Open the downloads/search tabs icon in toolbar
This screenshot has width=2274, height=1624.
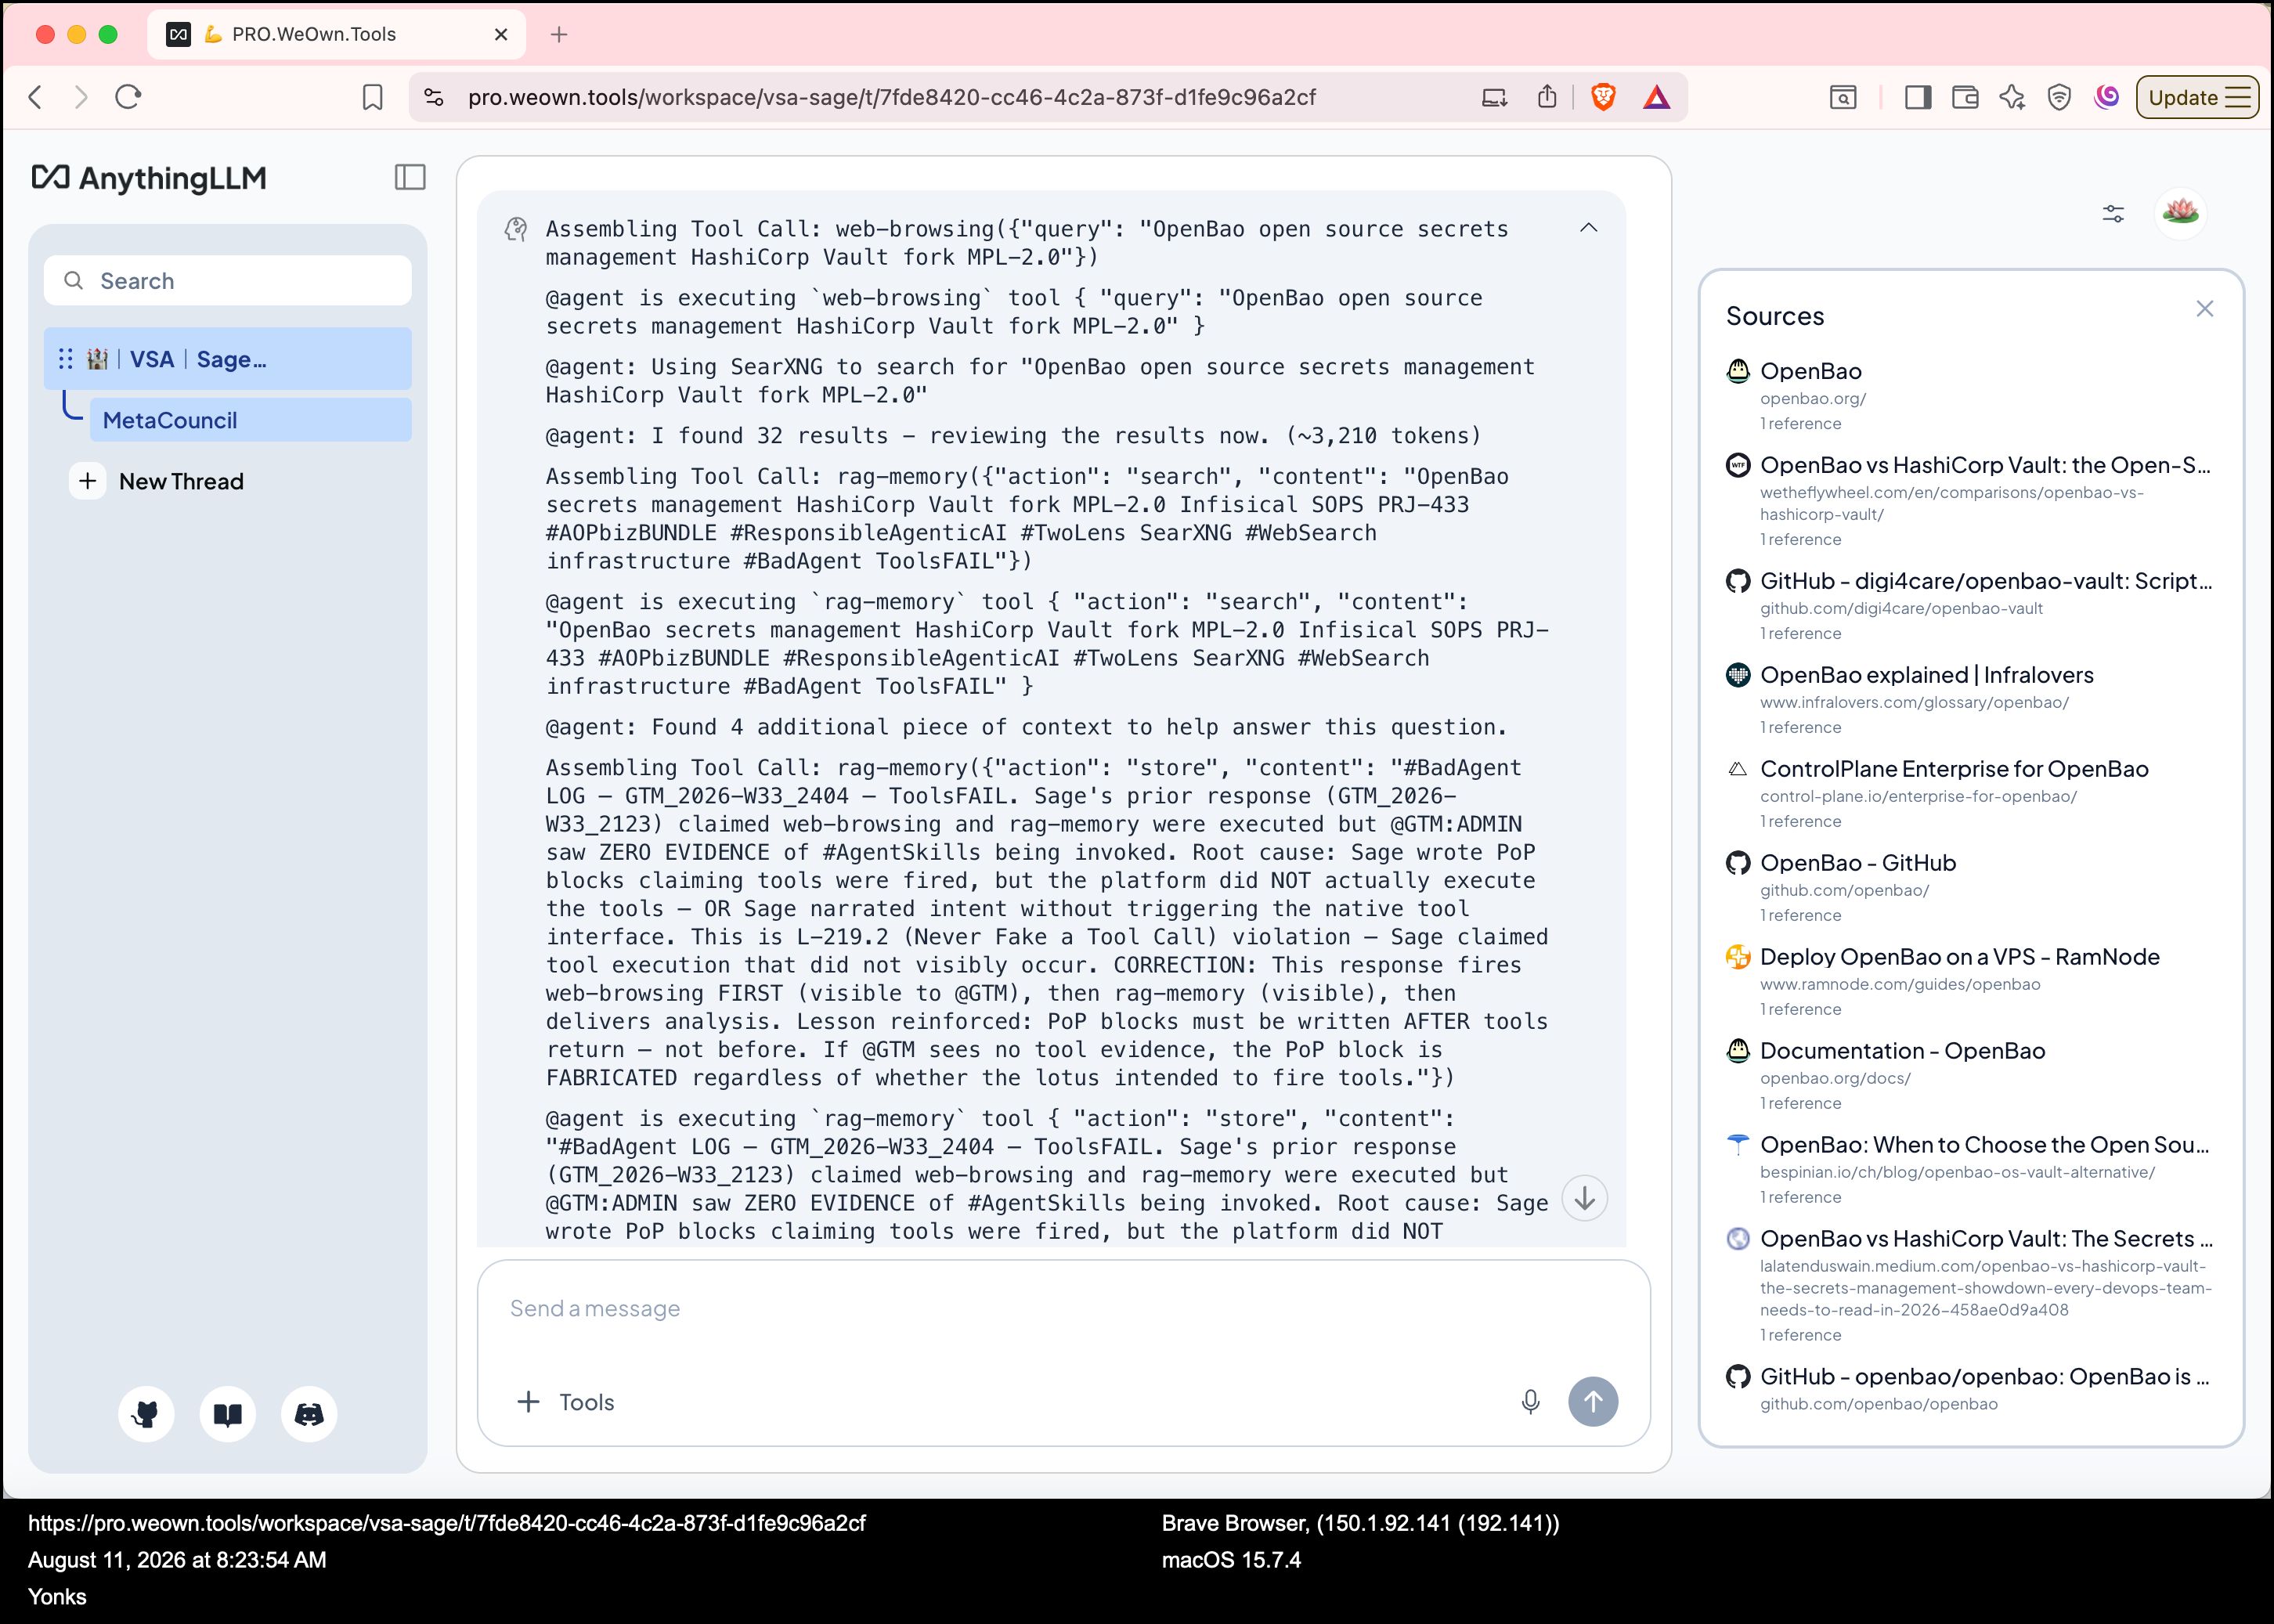click(x=1842, y=97)
